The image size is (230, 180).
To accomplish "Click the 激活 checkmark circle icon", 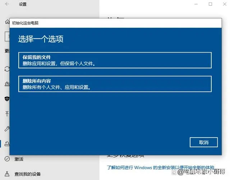I will pos(7,159).
